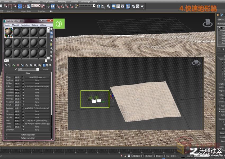Switch to the Object Paint ribbon tab
The width and height of the screenshot is (225, 159).
click(x=26, y=11)
